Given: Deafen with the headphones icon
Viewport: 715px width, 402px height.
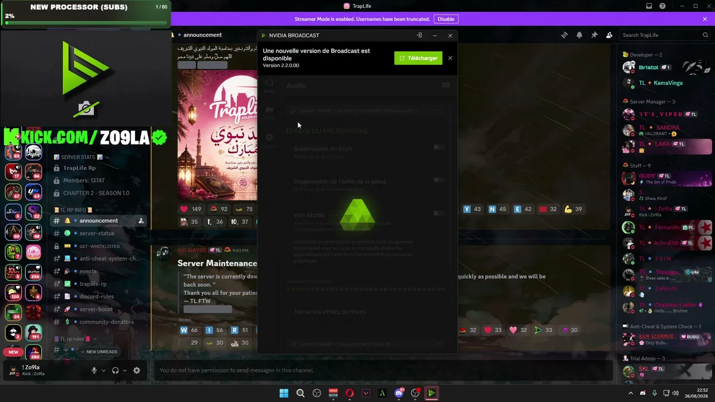Looking at the screenshot, I should pos(115,370).
